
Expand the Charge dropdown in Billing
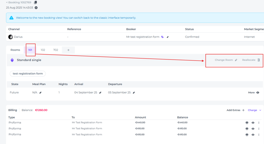click(x=254, y=110)
